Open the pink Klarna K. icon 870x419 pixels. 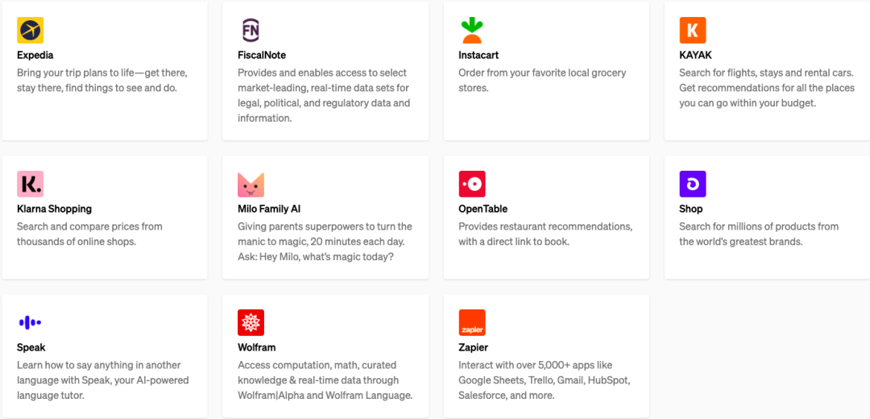click(30, 184)
